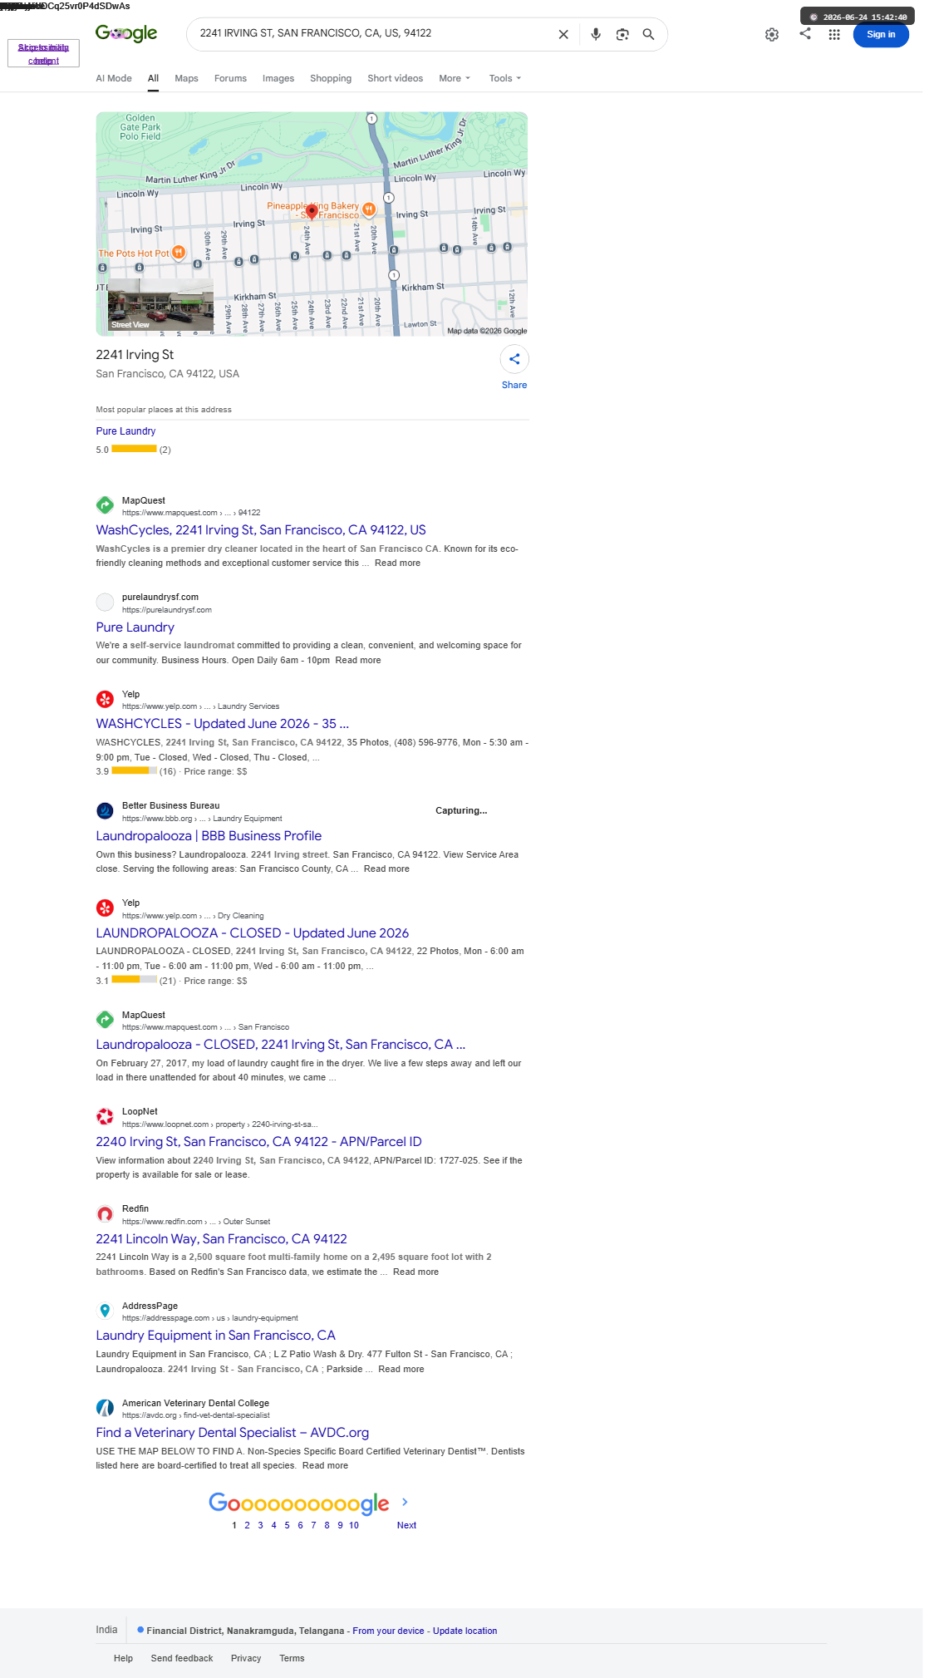Click the Sign in button
Image resolution: width=934 pixels, height=1678 pixels.
click(x=881, y=34)
